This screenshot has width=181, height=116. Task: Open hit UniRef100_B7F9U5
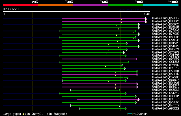(166, 34)
